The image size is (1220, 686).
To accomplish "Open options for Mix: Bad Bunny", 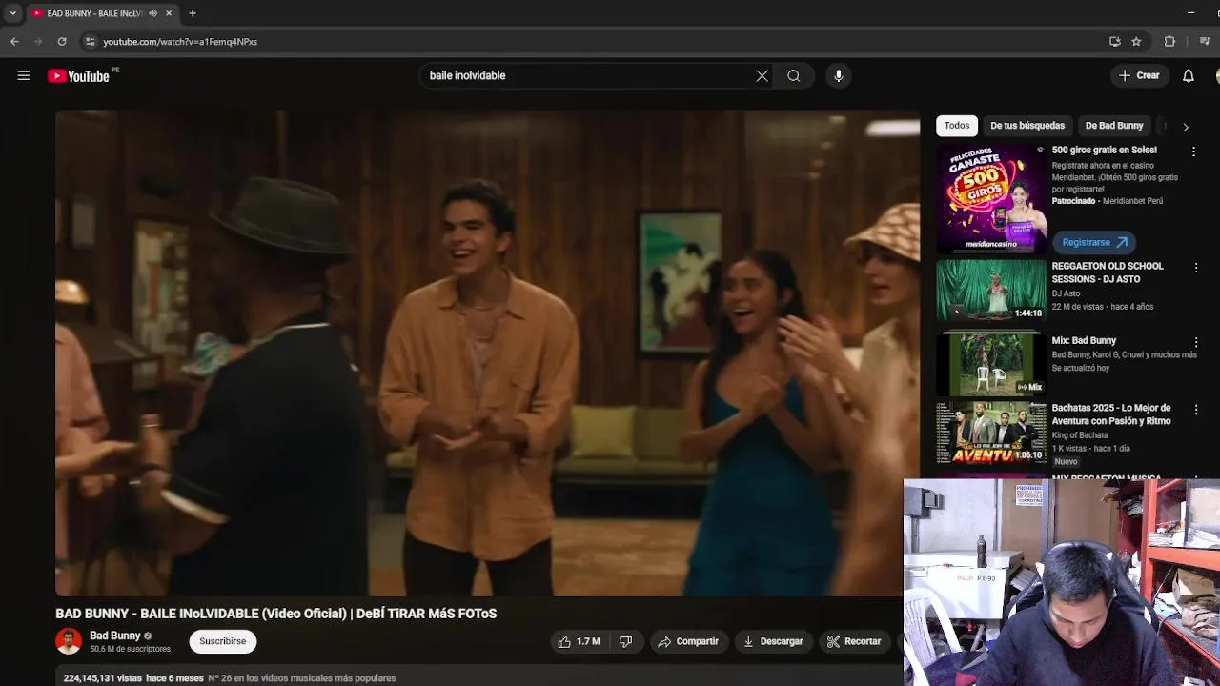I will [x=1196, y=342].
